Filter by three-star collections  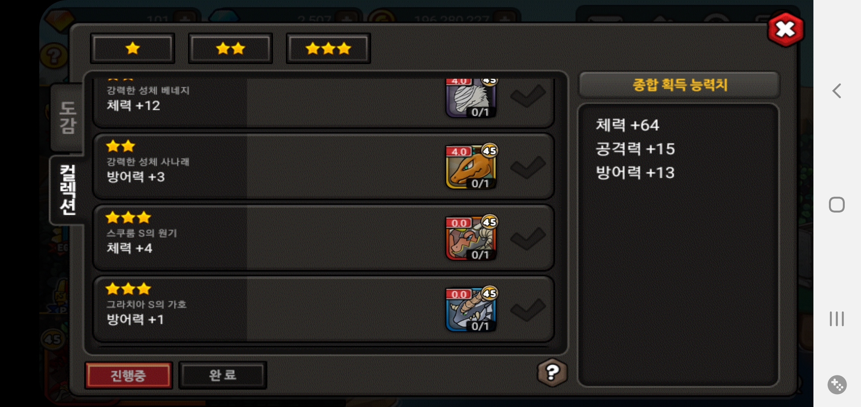[328, 48]
